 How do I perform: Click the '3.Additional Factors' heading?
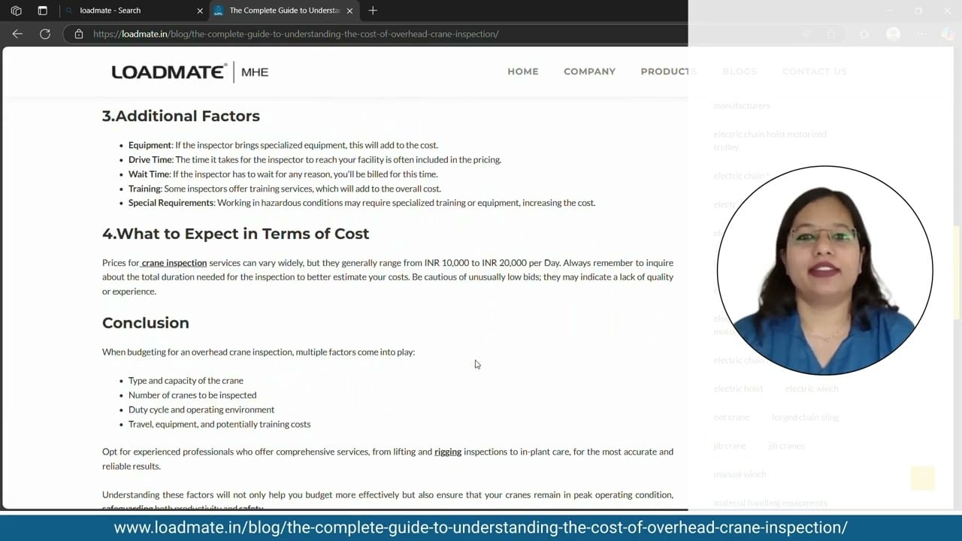pos(181,116)
